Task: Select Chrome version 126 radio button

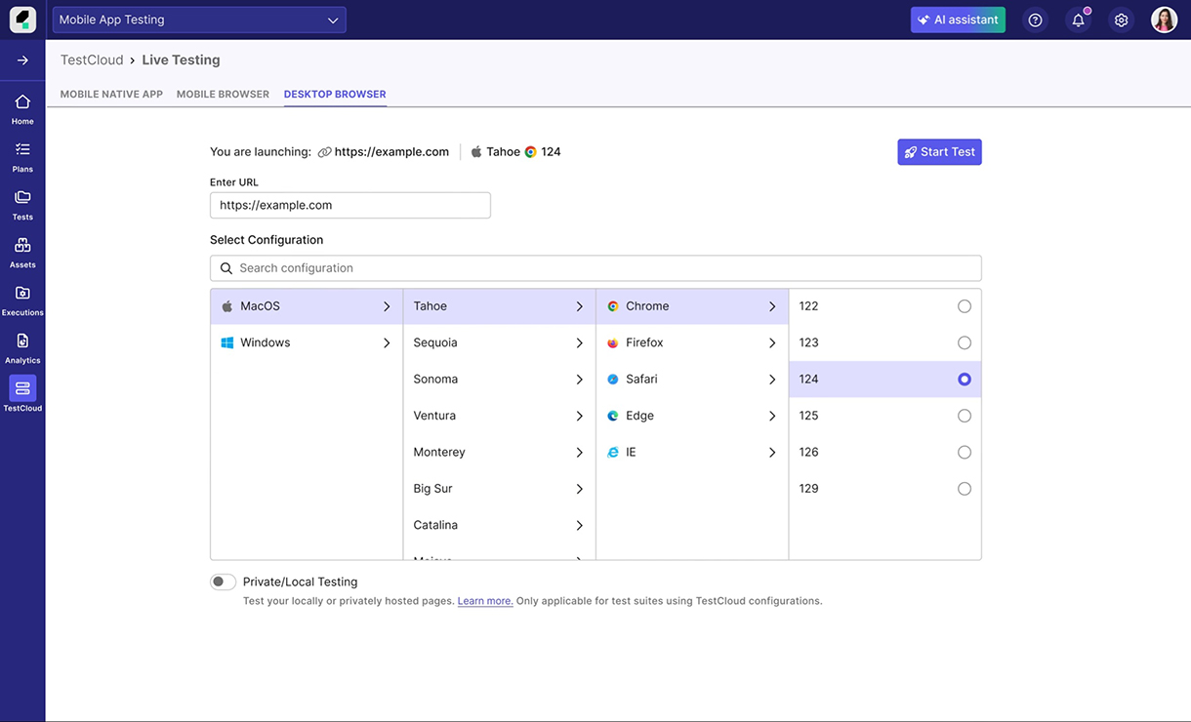Action: [x=965, y=453]
